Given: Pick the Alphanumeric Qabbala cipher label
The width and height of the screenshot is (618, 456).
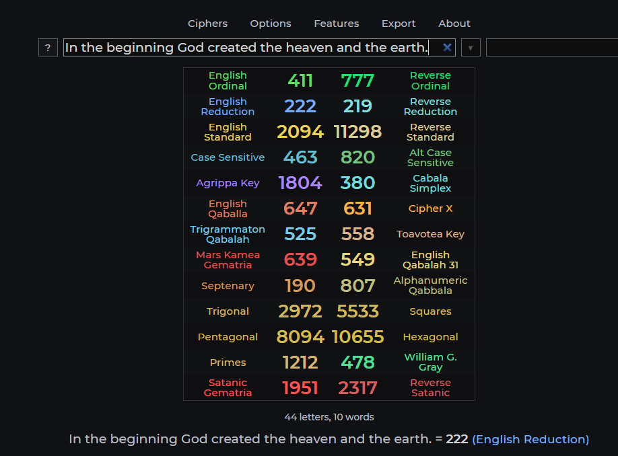Looking at the screenshot, I should [430, 285].
